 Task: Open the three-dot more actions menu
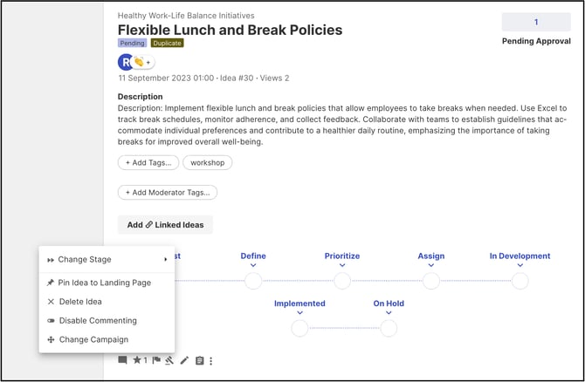[x=210, y=359]
